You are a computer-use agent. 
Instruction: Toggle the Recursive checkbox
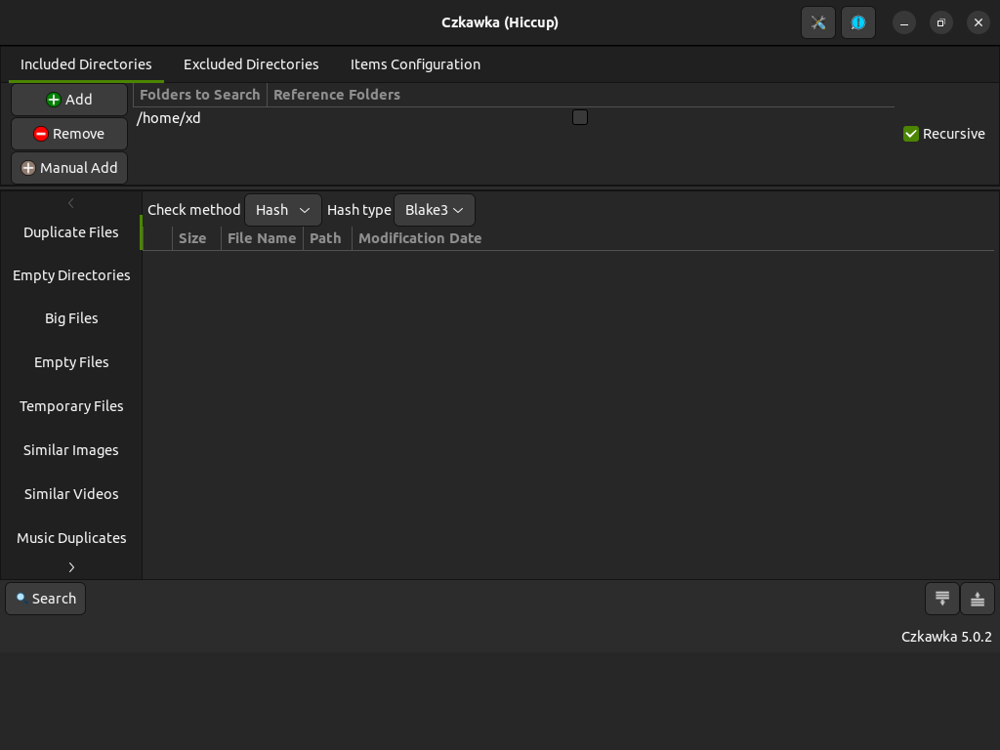[x=911, y=134]
